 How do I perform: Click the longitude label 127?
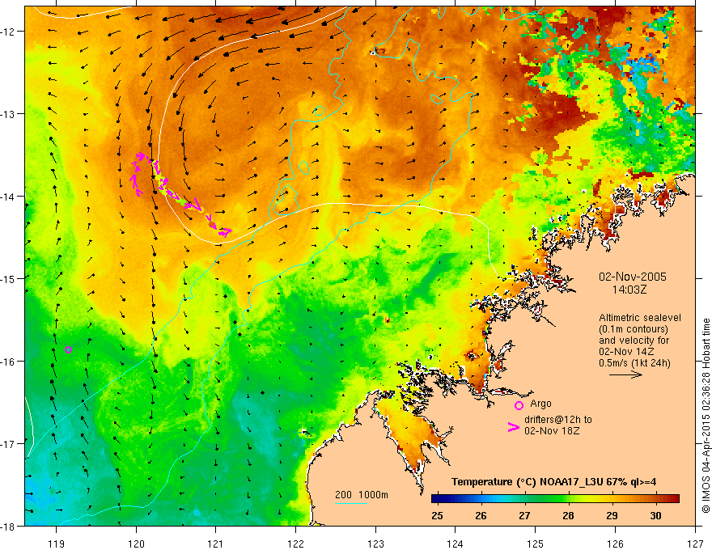point(695,544)
